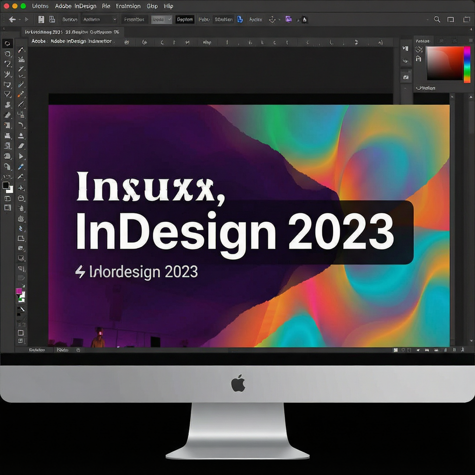This screenshot has width=475, height=475.
Task: Click the letter A icon in the toolbar
Action: pos(304,19)
